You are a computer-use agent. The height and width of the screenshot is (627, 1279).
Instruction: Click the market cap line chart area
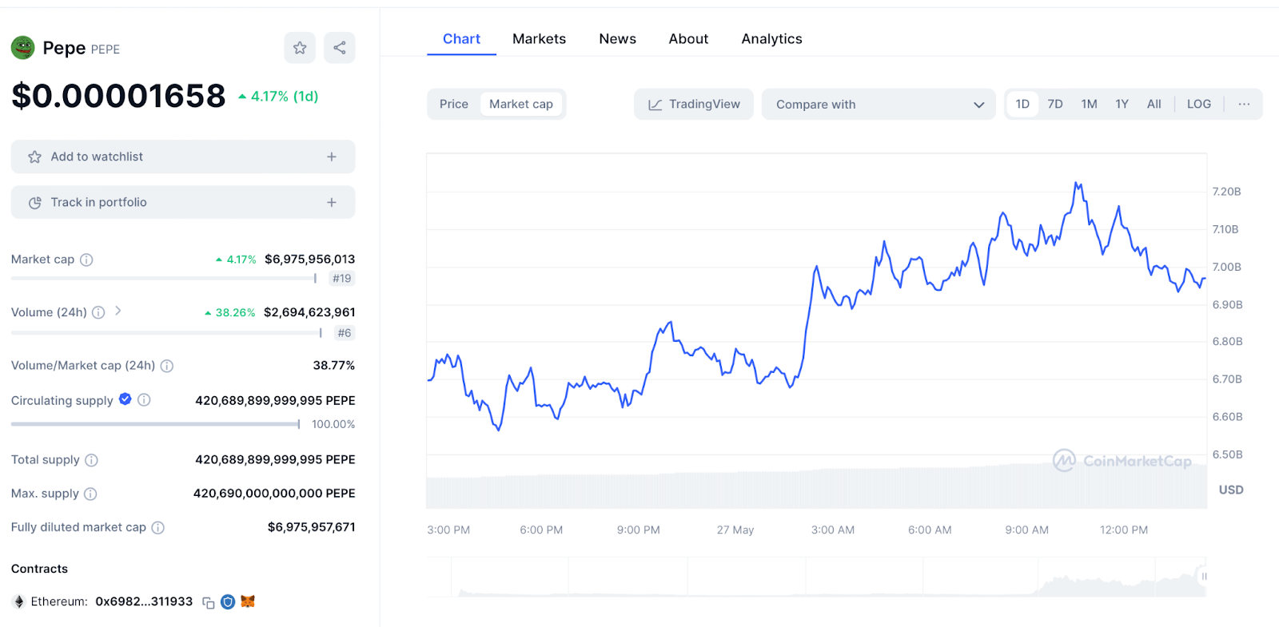816,331
